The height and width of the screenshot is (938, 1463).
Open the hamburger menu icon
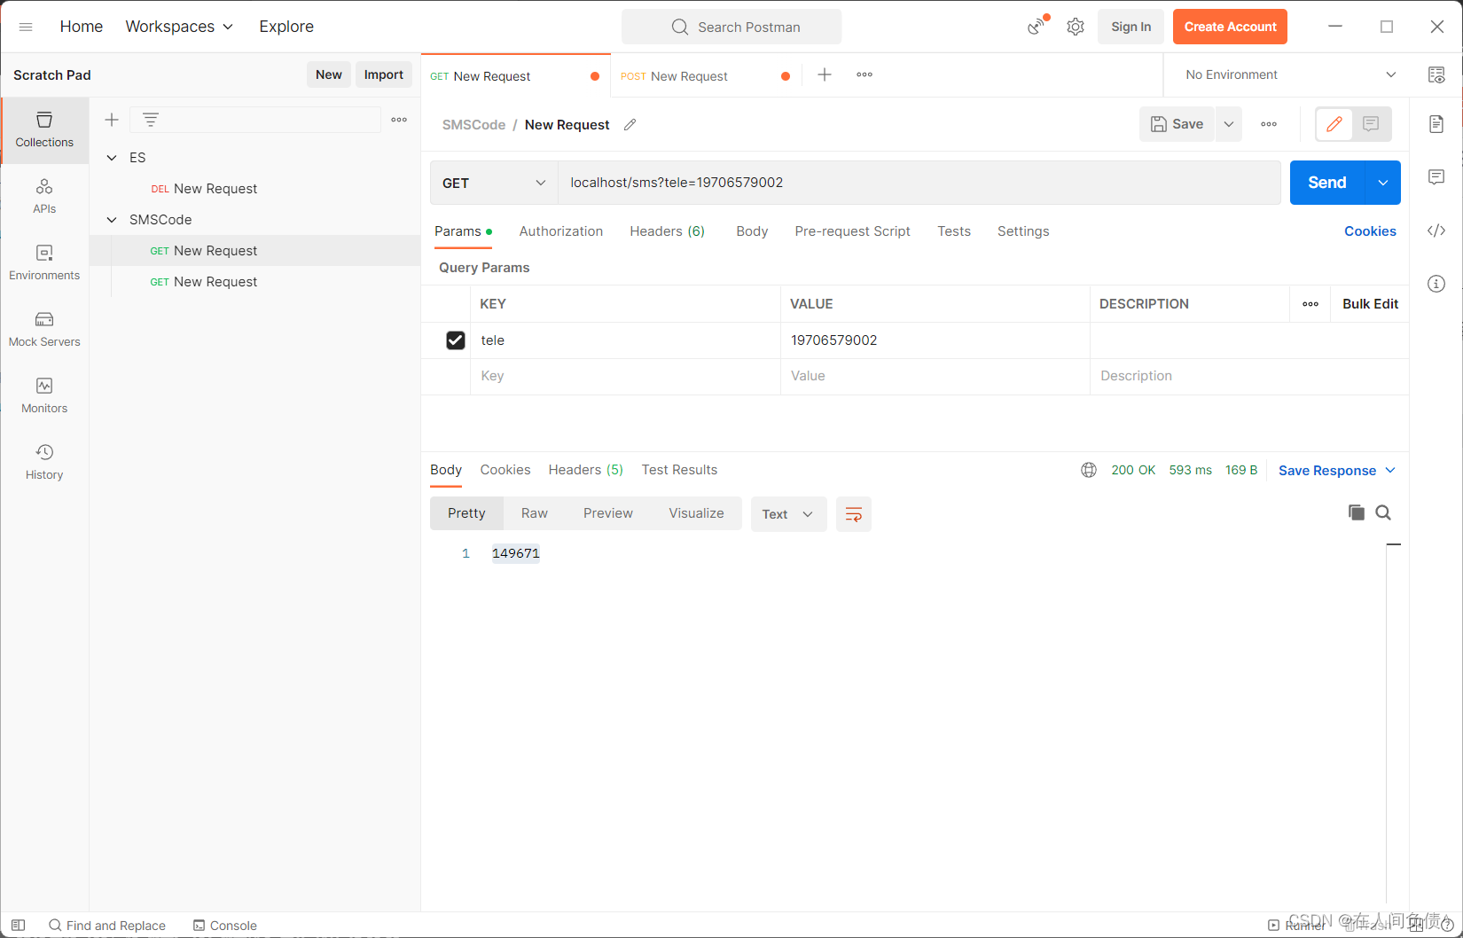pyautogui.click(x=26, y=27)
